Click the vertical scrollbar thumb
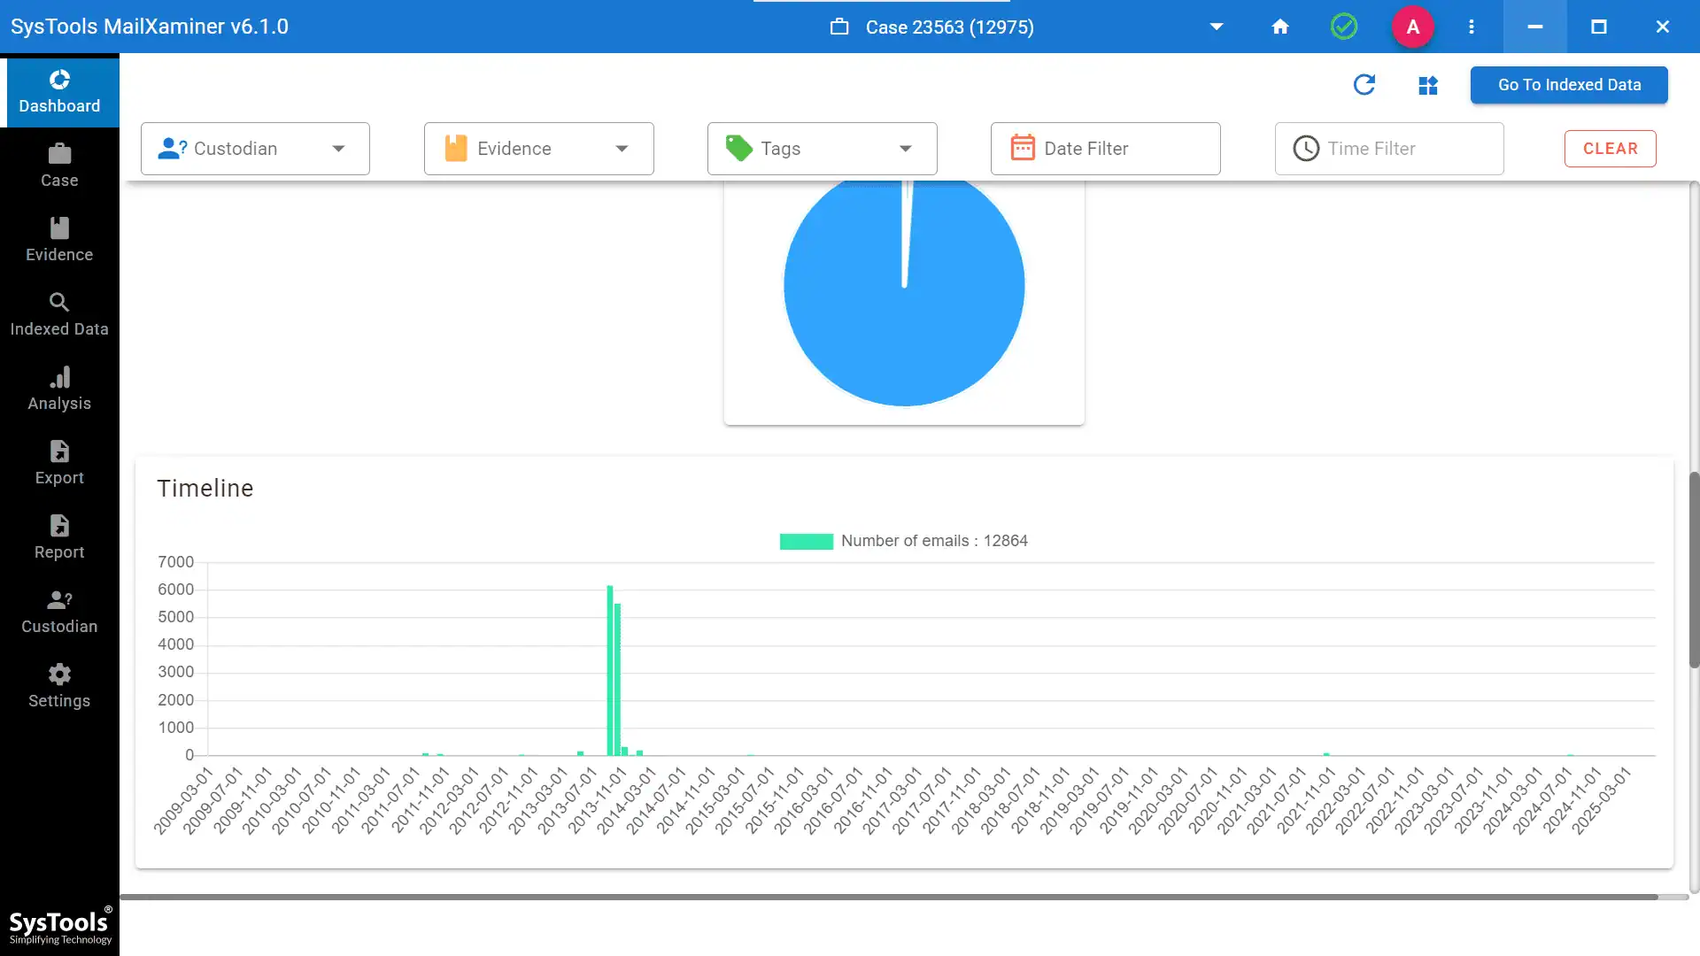1700x956 pixels. (1694, 570)
